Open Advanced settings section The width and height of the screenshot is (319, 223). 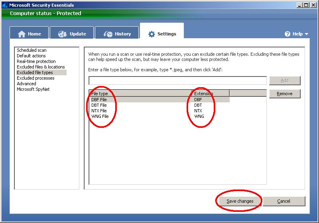point(26,84)
